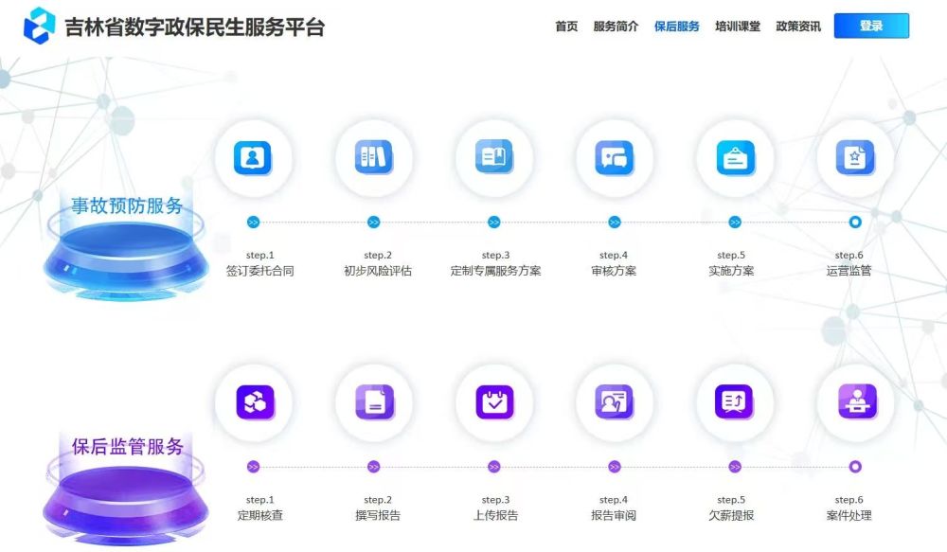947x552 pixels.
Task: Open 政策资讯 navigation item
Action: coord(798,27)
